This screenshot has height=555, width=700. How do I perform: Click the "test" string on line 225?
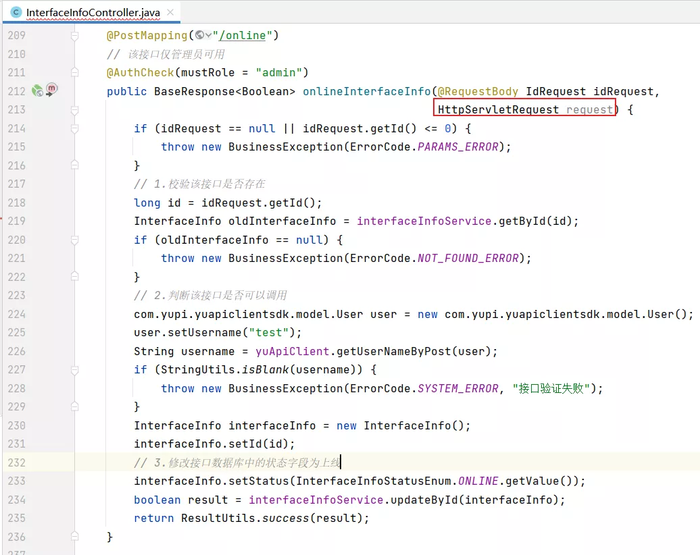269,332
